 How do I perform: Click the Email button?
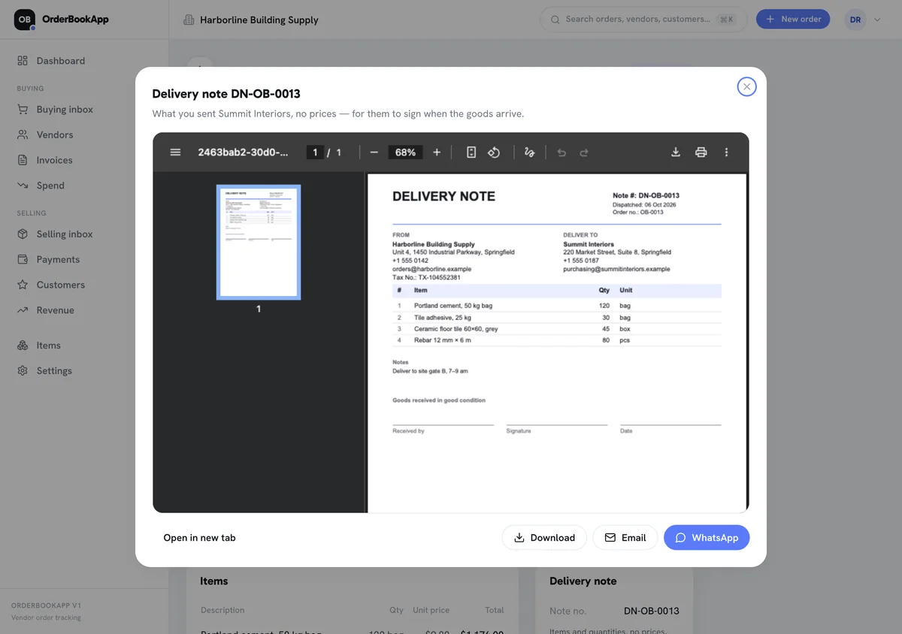pos(625,538)
